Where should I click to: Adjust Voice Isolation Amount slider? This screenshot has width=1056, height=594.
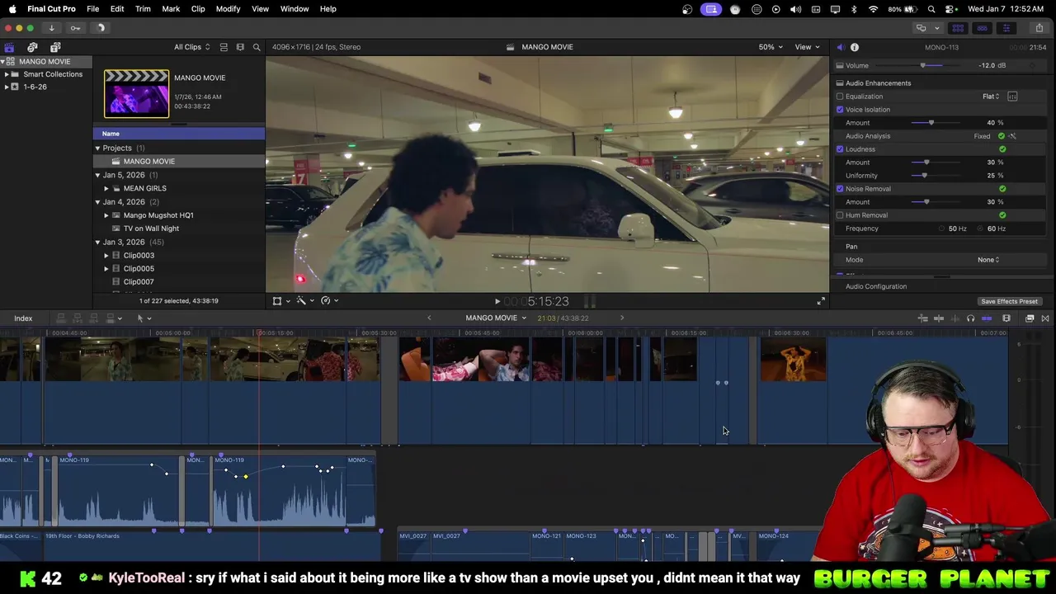[931, 123]
